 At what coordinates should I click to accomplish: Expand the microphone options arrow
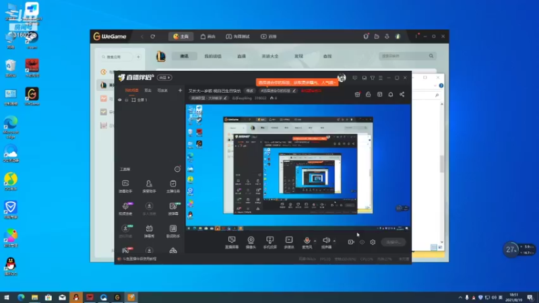pyautogui.click(x=315, y=241)
